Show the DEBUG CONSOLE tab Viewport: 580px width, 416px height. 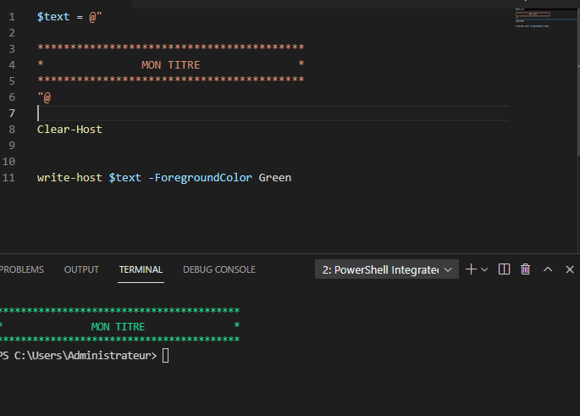218,269
